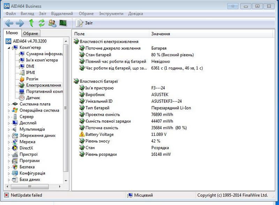Open the green monitor diagnostics icon
Screen dimensions: 279x205
tap(63, 23)
